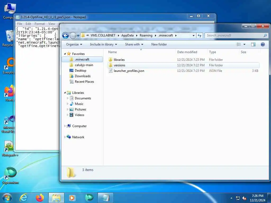Go back with Explorer's Back arrow
271x203 pixels.
tap(66, 36)
